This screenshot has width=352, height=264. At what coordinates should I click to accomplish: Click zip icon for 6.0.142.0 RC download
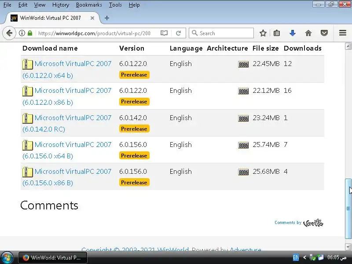pos(28,118)
